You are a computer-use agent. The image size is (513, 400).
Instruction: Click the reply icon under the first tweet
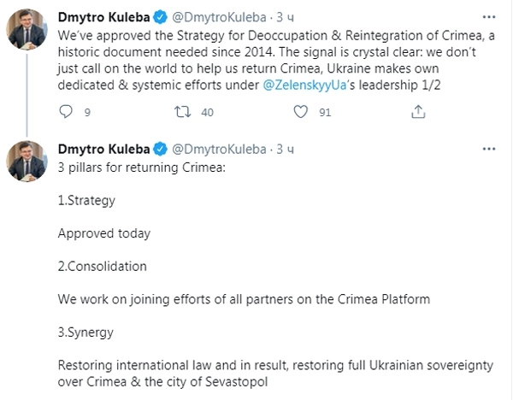(x=67, y=112)
